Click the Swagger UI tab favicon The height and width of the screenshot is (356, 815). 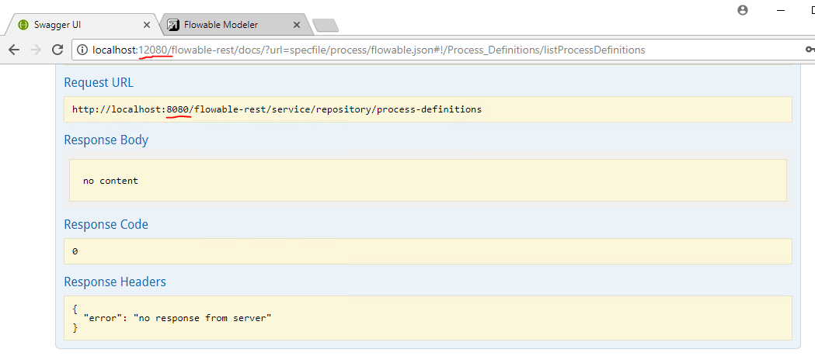23,25
